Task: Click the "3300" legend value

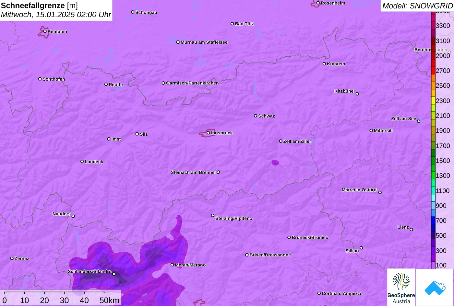Action: [443, 26]
